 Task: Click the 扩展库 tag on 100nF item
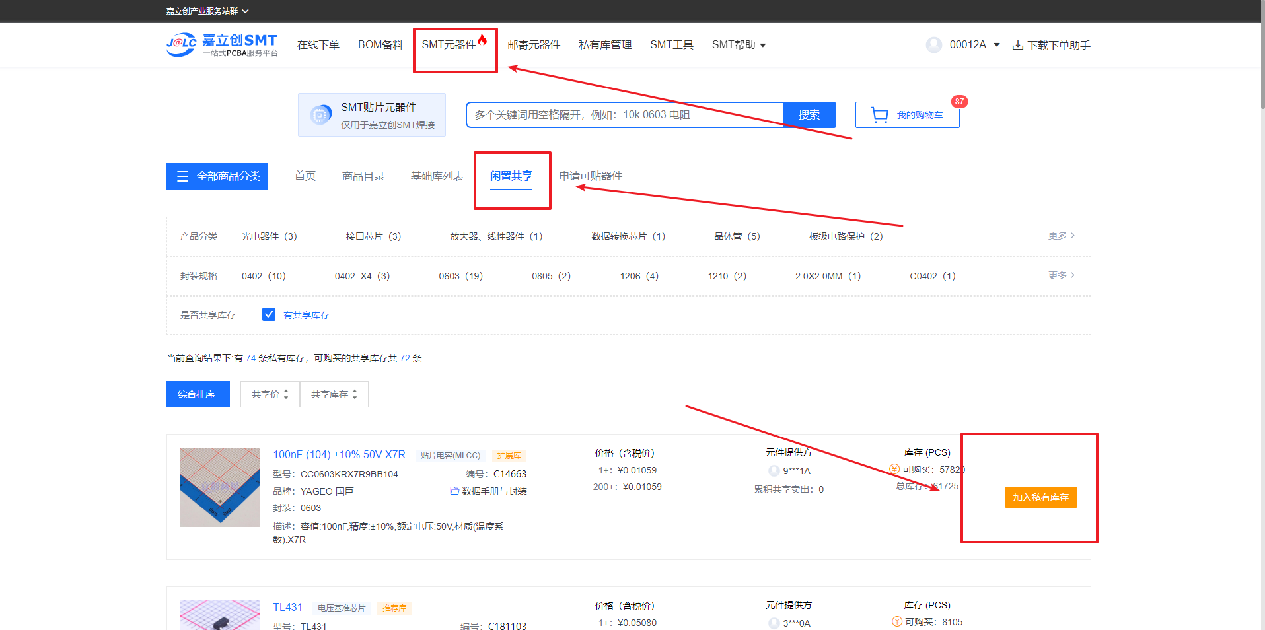click(509, 456)
